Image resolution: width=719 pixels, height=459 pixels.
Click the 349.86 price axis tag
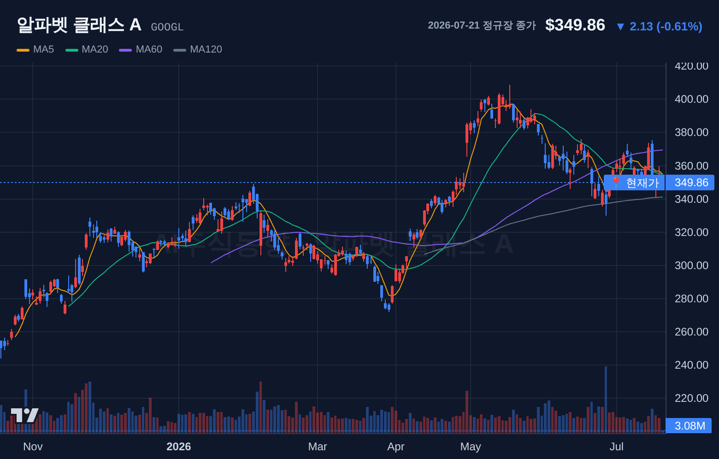click(691, 183)
